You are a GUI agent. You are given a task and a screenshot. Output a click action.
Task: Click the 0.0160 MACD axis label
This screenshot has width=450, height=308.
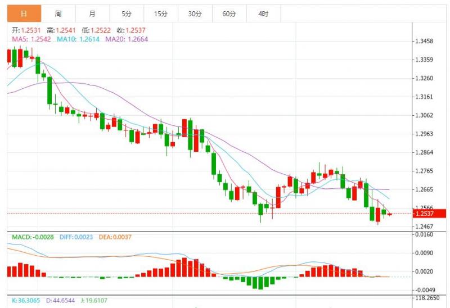(x=424, y=234)
